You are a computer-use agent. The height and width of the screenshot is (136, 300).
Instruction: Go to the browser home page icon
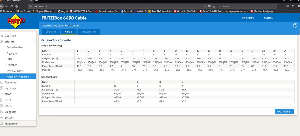point(17,6)
